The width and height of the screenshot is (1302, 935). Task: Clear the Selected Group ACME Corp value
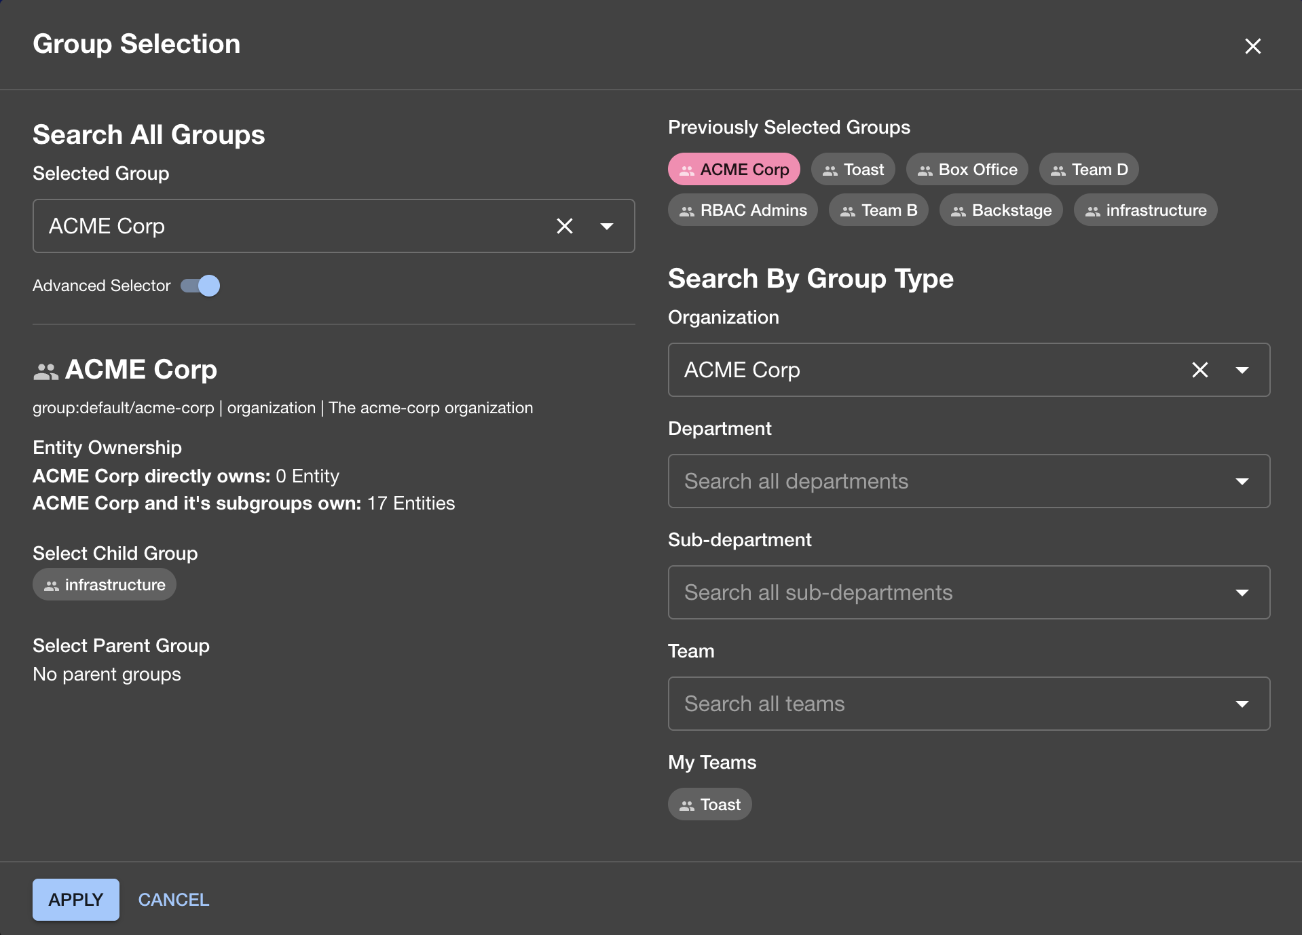(565, 226)
